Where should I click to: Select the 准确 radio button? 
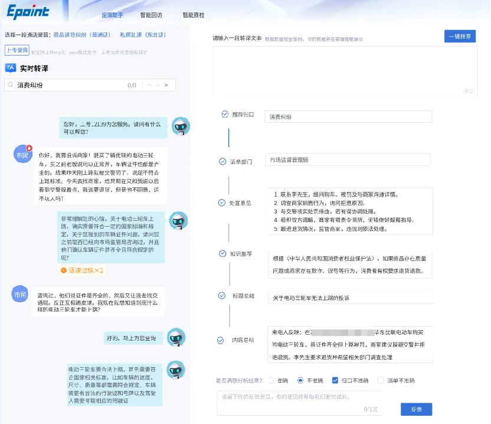[x=271, y=380]
